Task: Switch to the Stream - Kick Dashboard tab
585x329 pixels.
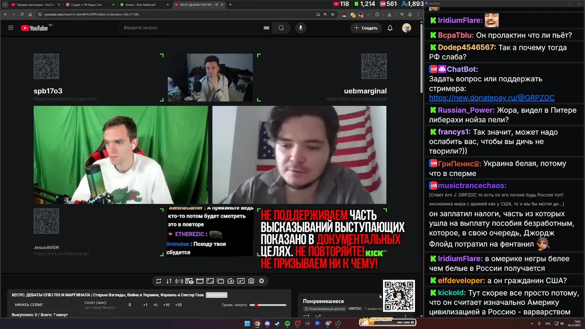Action: [x=144, y=5]
